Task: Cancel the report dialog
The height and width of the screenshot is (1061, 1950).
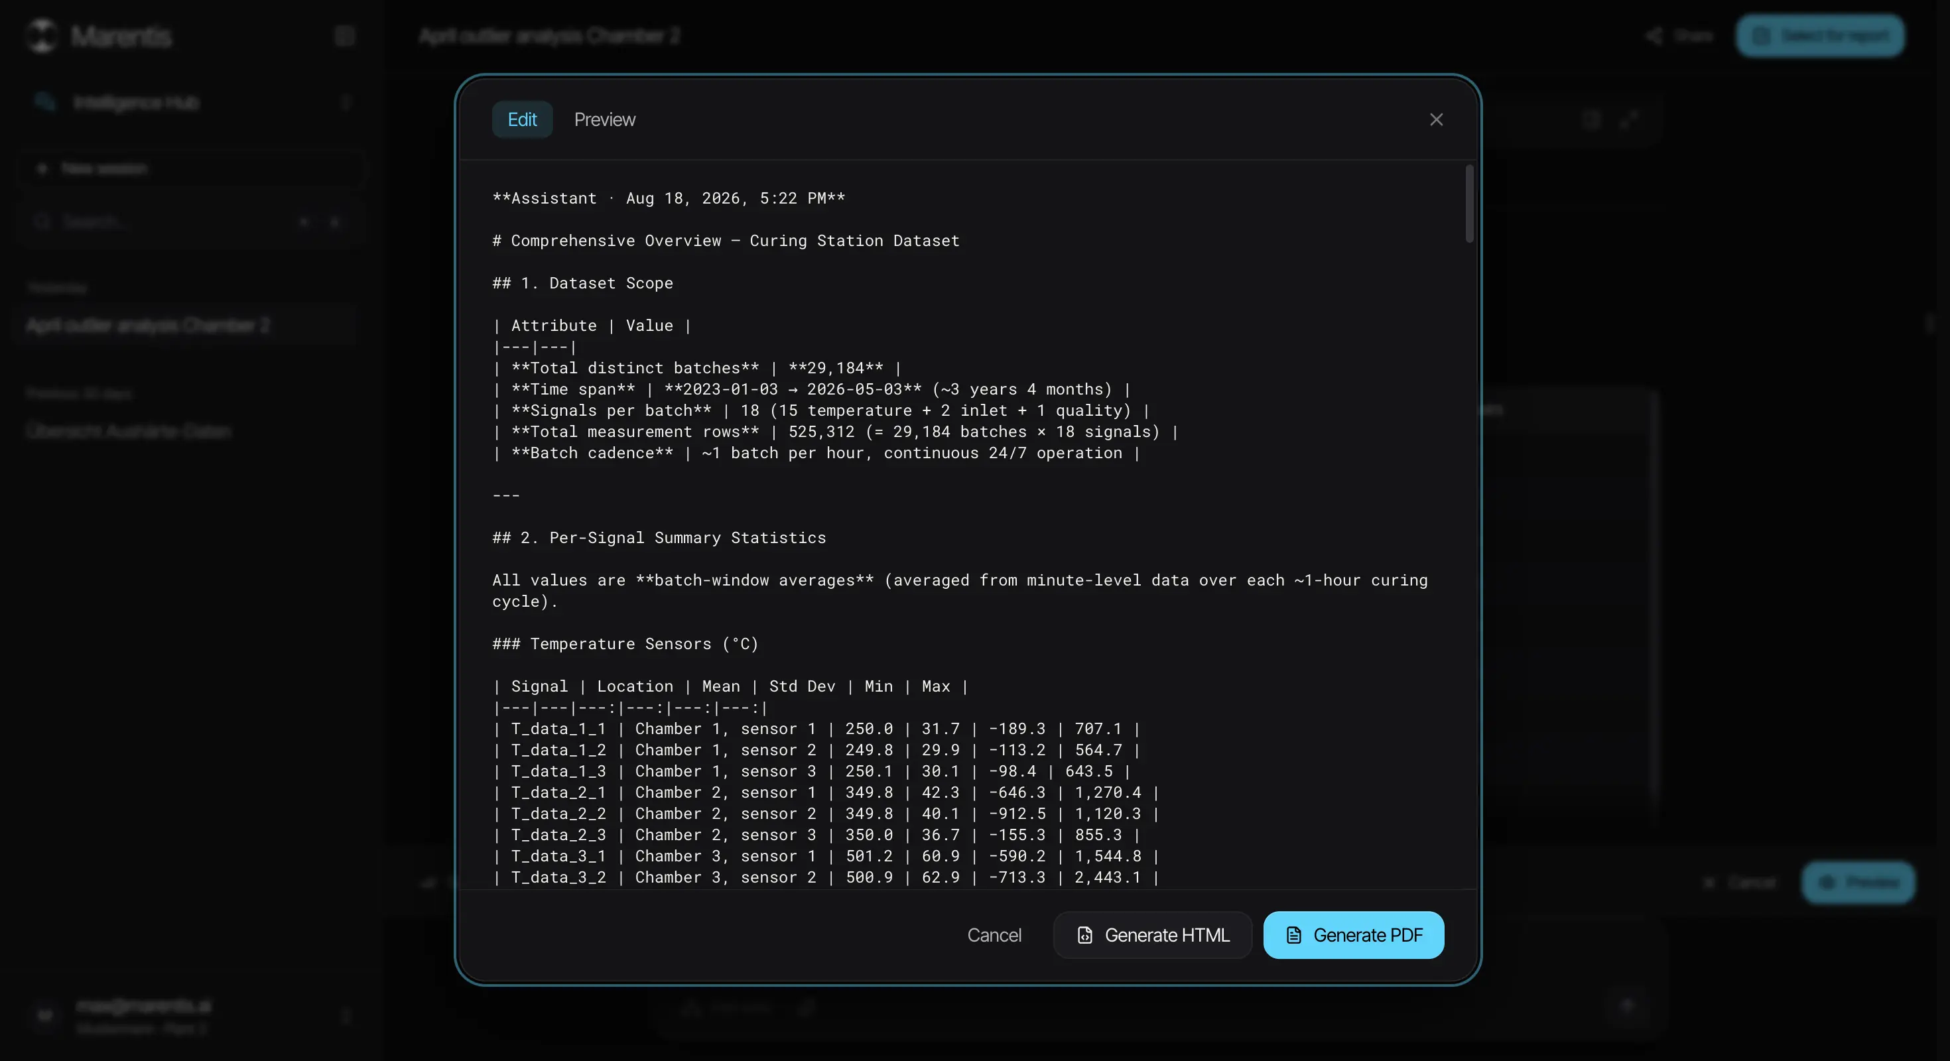Action: click(994, 934)
